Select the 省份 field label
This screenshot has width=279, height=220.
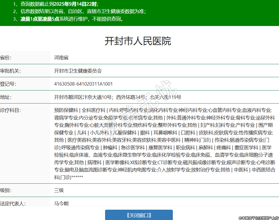[6, 58]
